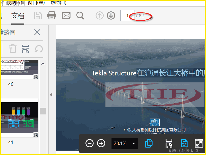Open the 视图(V) menu

(x=14, y=3)
